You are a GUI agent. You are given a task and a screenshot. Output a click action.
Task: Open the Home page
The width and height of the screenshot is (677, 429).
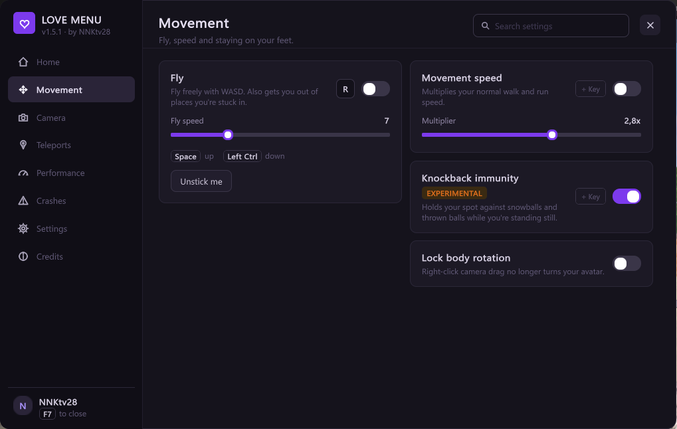[x=71, y=62]
